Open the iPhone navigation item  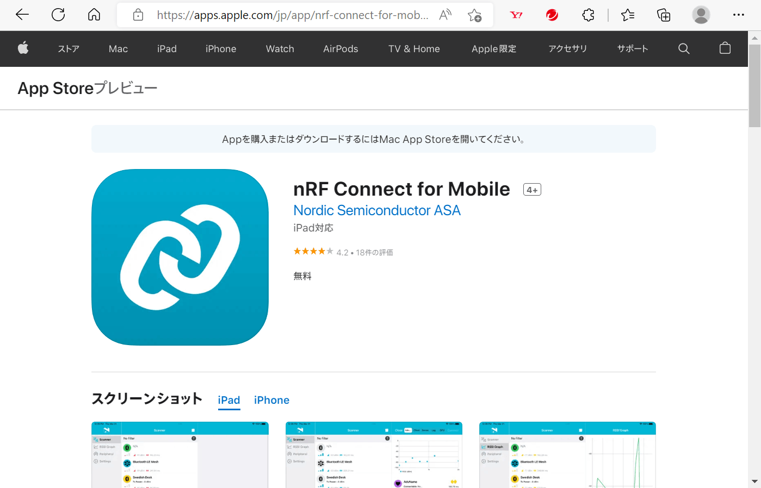coord(221,49)
